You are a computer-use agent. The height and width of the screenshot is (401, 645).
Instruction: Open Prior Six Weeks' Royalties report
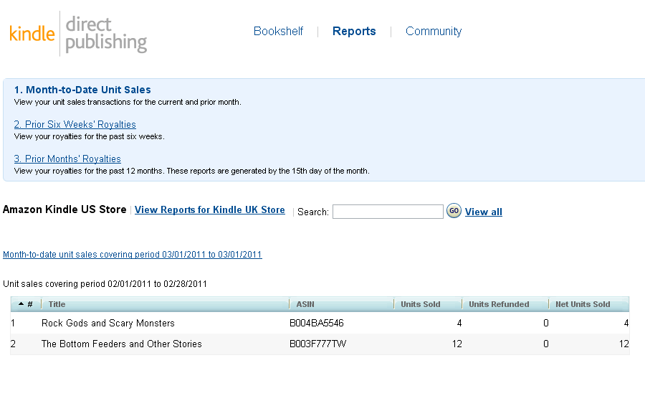pos(75,124)
